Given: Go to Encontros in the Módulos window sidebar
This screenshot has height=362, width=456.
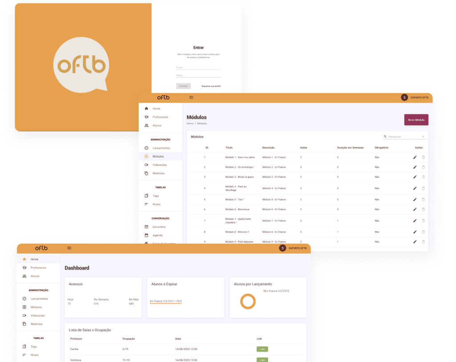Looking at the screenshot, I should click(x=159, y=227).
